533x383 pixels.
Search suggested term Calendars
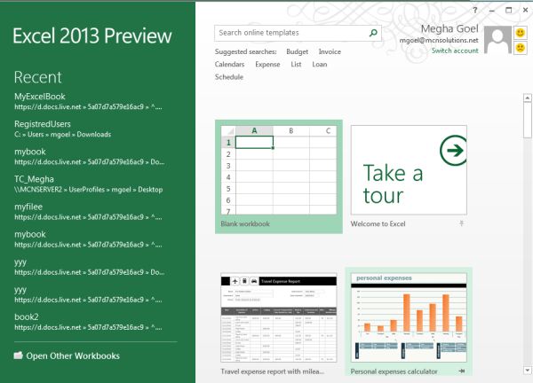click(229, 65)
